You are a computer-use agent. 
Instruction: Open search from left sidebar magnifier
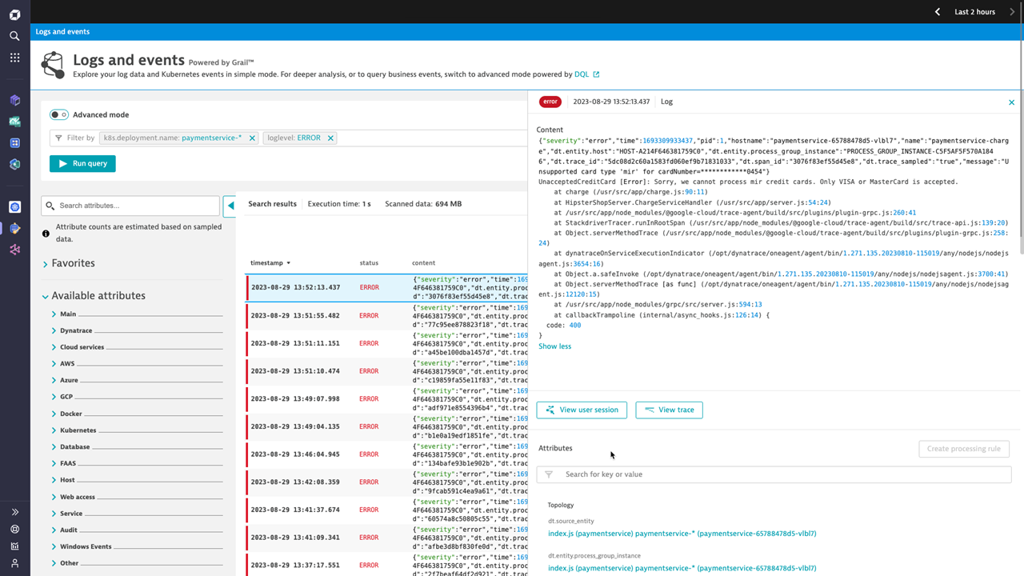pyautogui.click(x=14, y=36)
